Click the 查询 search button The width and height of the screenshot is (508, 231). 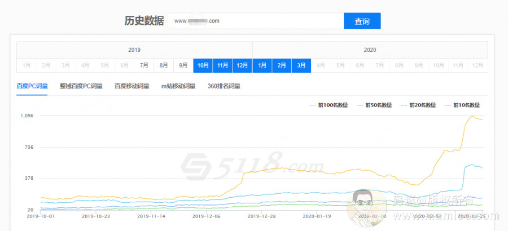click(x=362, y=21)
